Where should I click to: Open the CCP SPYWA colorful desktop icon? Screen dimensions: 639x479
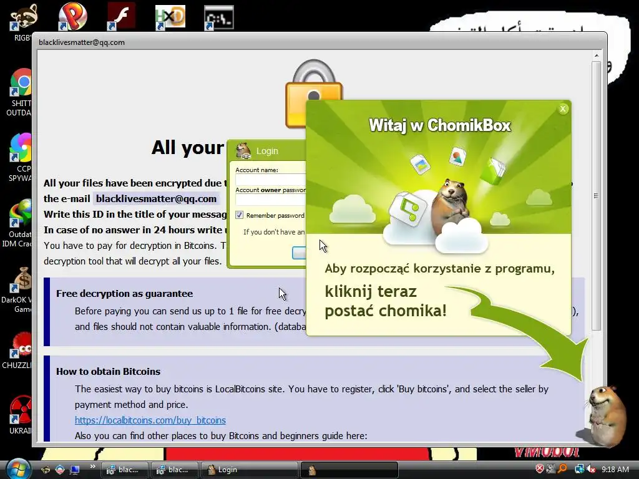21,157
